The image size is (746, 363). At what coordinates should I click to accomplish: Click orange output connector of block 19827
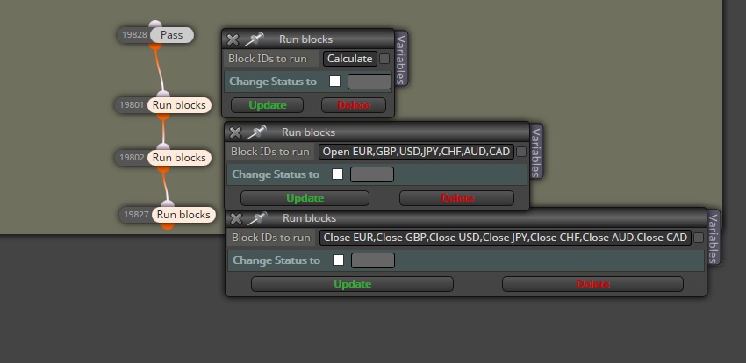click(x=168, y=226)
